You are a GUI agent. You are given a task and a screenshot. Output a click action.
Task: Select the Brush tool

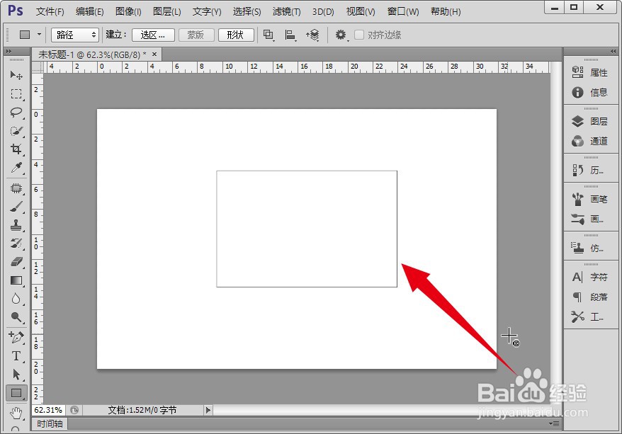[16, 207]
